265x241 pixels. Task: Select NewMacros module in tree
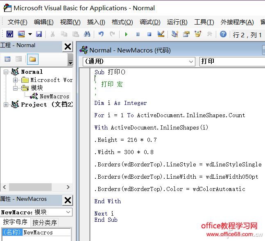tap(54, 96)
